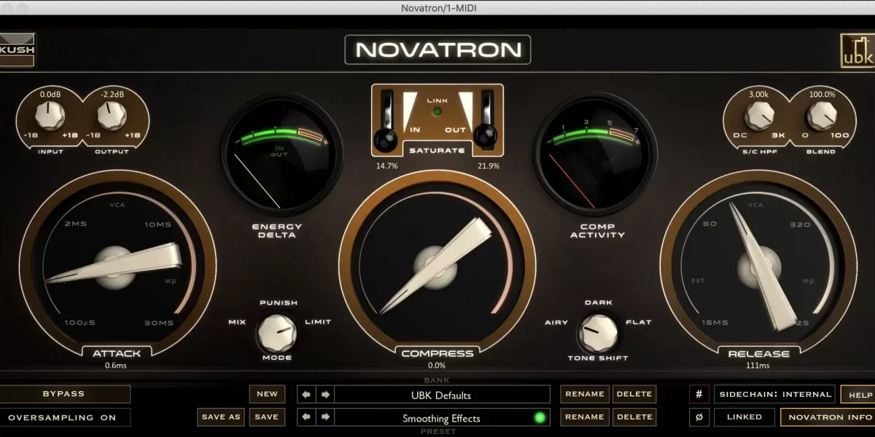Select Mix mode label

coord(237,322)
